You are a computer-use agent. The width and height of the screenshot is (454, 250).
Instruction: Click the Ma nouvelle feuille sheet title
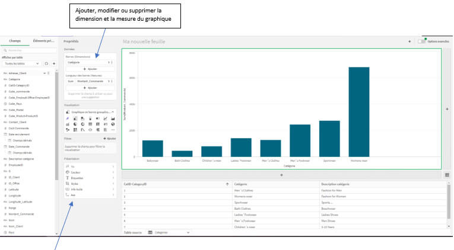point(144,41)
